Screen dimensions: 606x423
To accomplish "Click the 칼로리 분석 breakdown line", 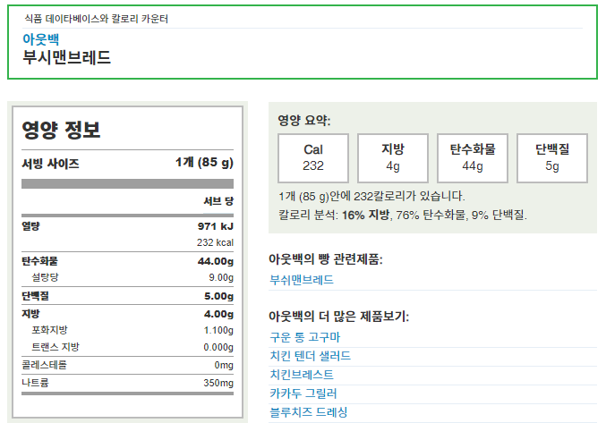I will [x=403, y=215].
